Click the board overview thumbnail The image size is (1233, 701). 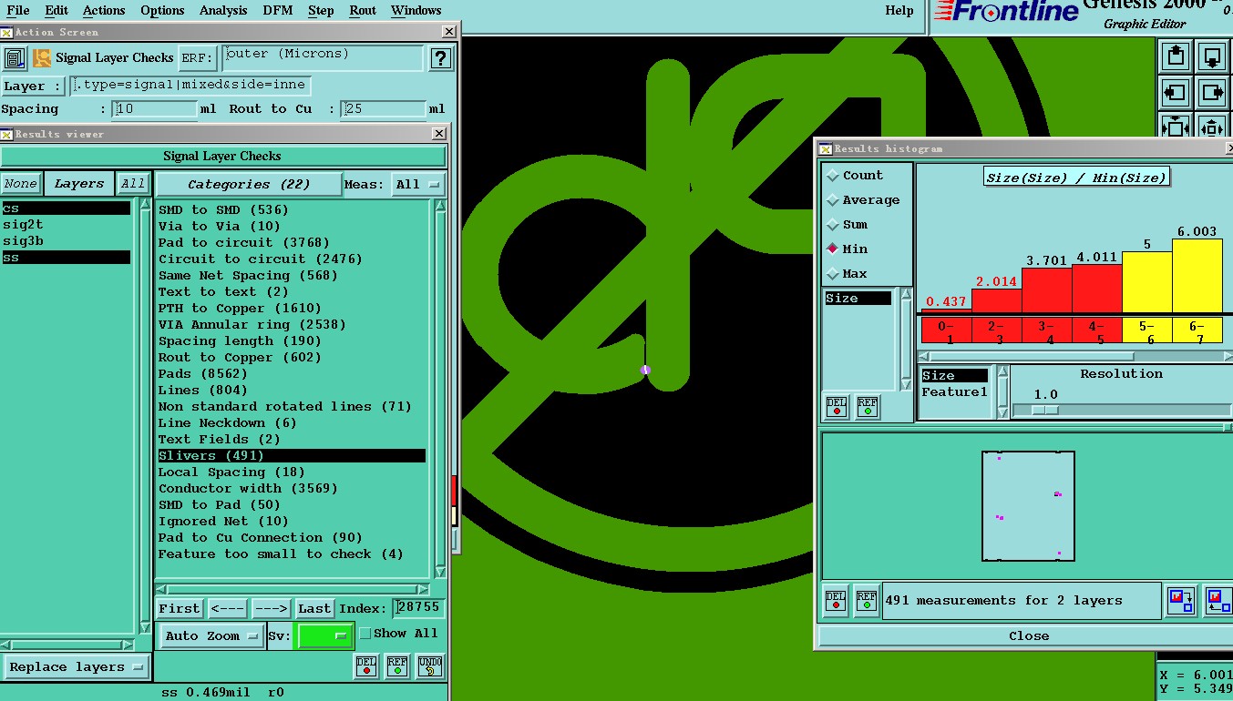point(1028,506)
